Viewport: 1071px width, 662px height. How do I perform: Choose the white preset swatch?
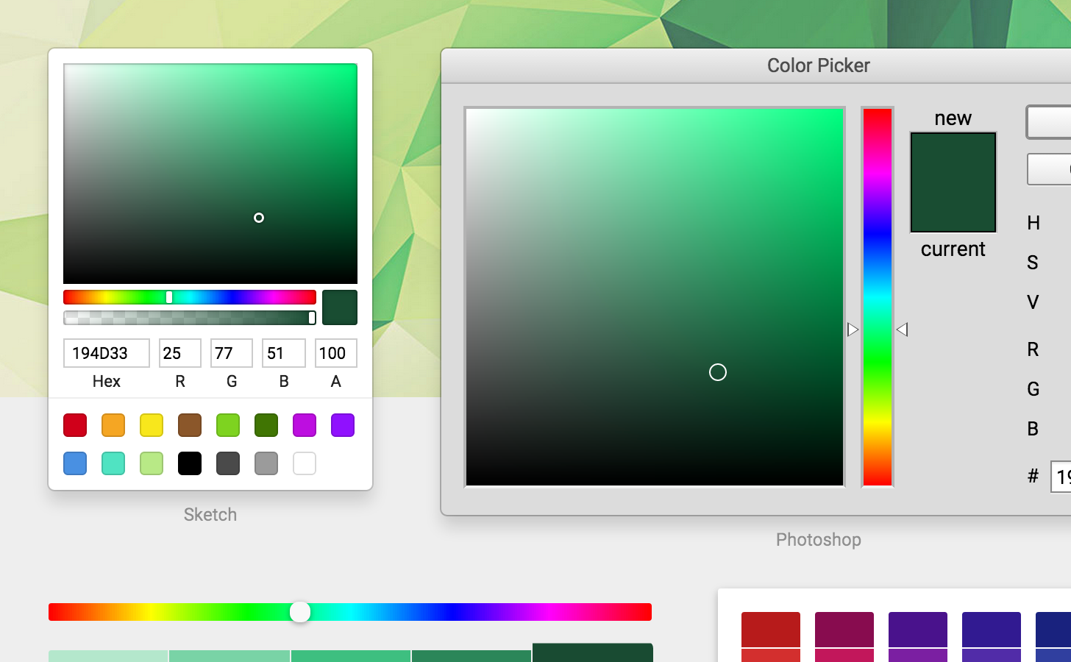click(305, 463)
